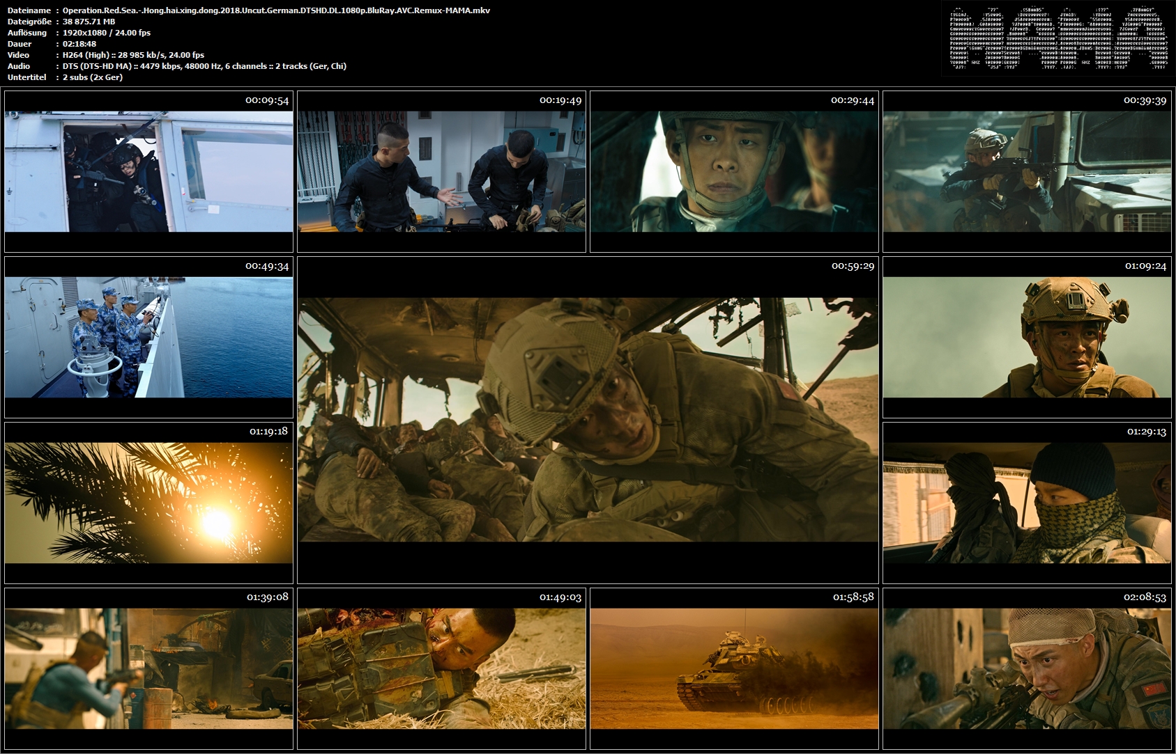Click the large center frame at 00:59:29
The width and height of the screenshot is (1176, 754).
click(588, 420)
